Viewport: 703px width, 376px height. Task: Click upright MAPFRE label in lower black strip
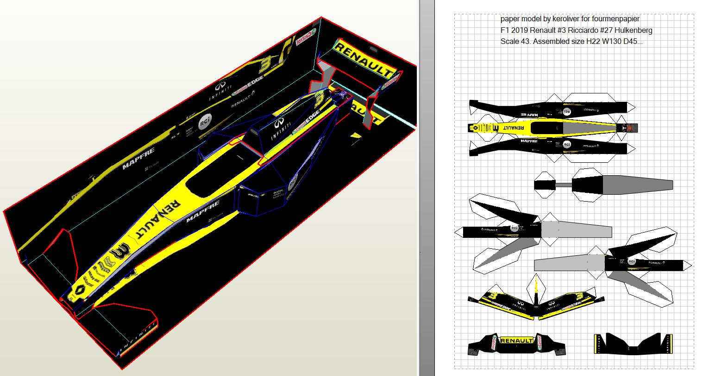pyautogui.click(x=529, y=141)
